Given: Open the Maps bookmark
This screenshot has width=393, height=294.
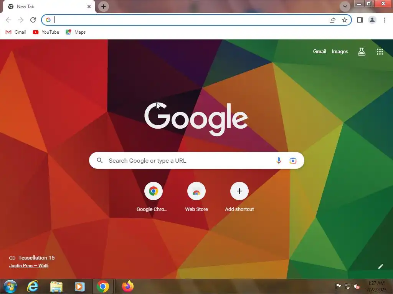Looking at the screenshot, I should click(76, 32).
